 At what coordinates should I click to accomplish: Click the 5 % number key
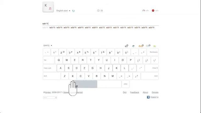click(87, 52)
